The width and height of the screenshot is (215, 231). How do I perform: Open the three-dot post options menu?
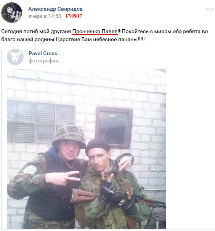click(x=210, y=9)
